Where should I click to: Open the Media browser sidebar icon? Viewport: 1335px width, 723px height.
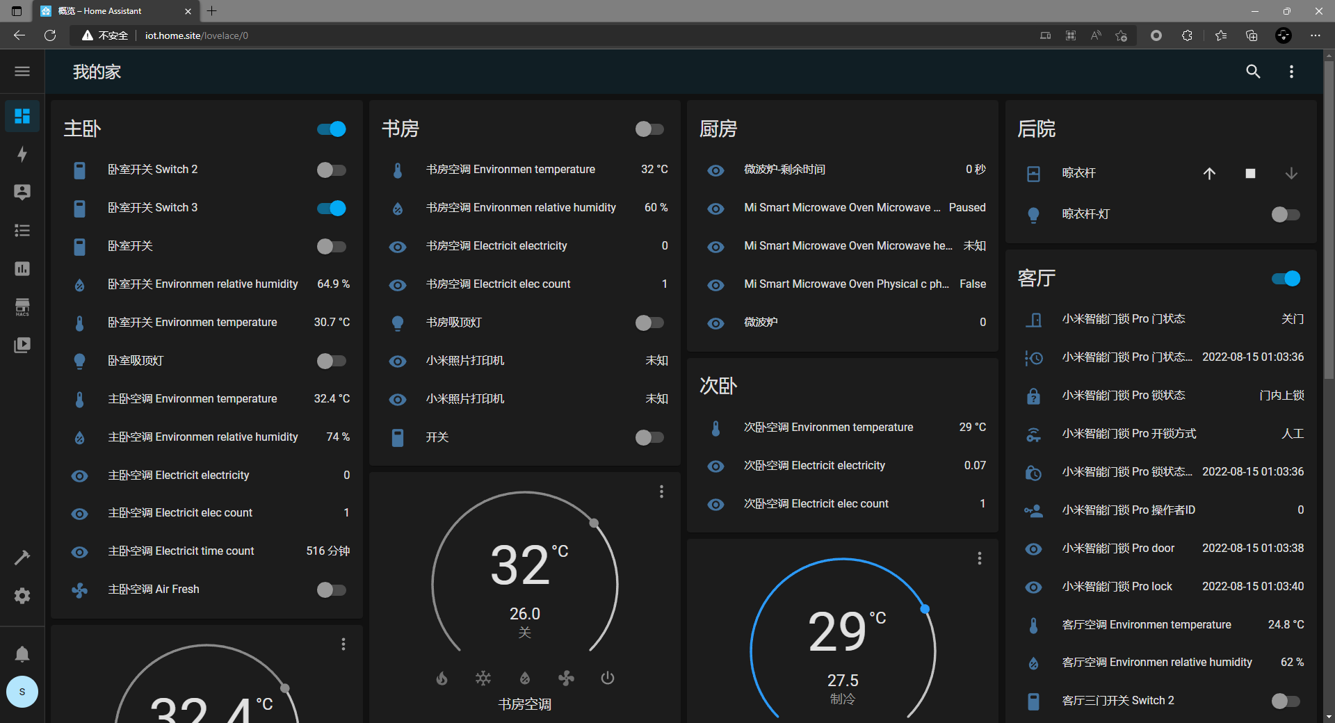[22, 345]
